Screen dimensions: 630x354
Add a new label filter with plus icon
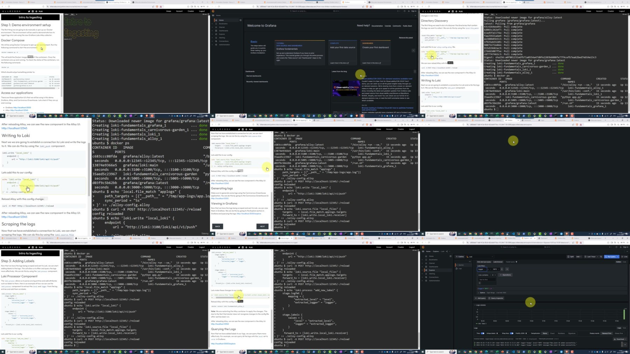pyautogui.click(x=507, y=269)
